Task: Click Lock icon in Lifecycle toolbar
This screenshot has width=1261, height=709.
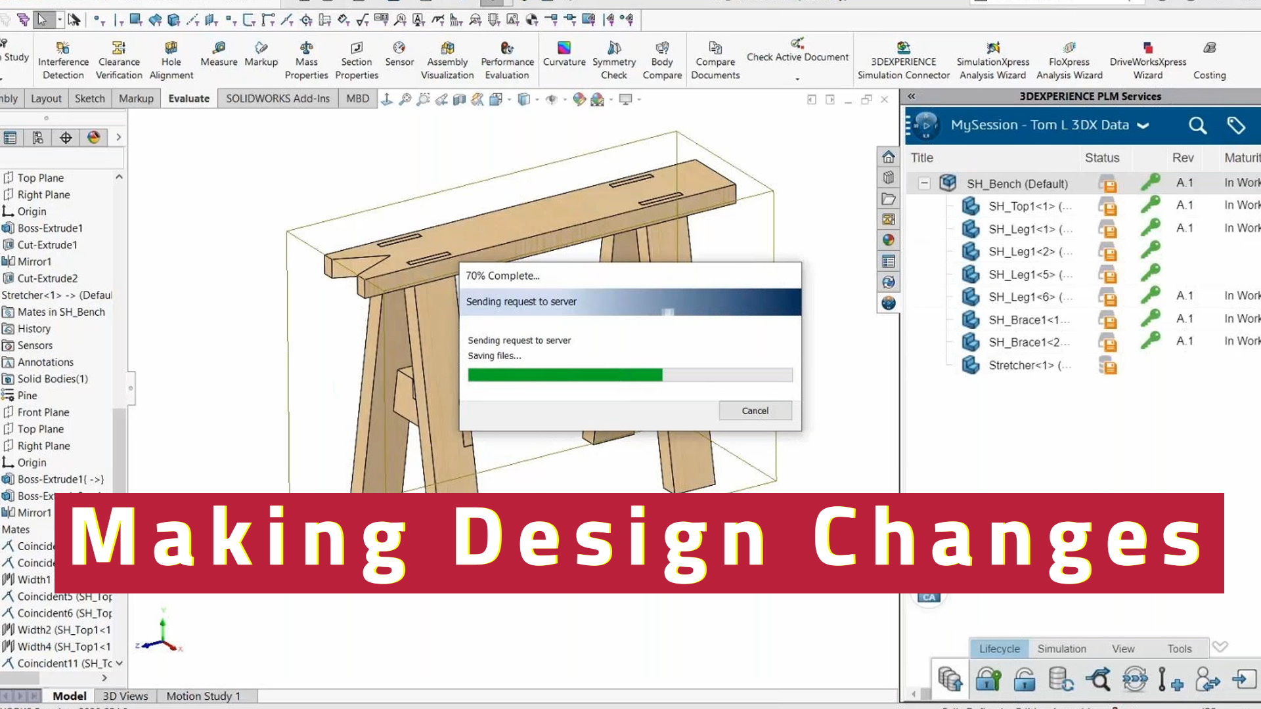Action: [x=988, y=679]
